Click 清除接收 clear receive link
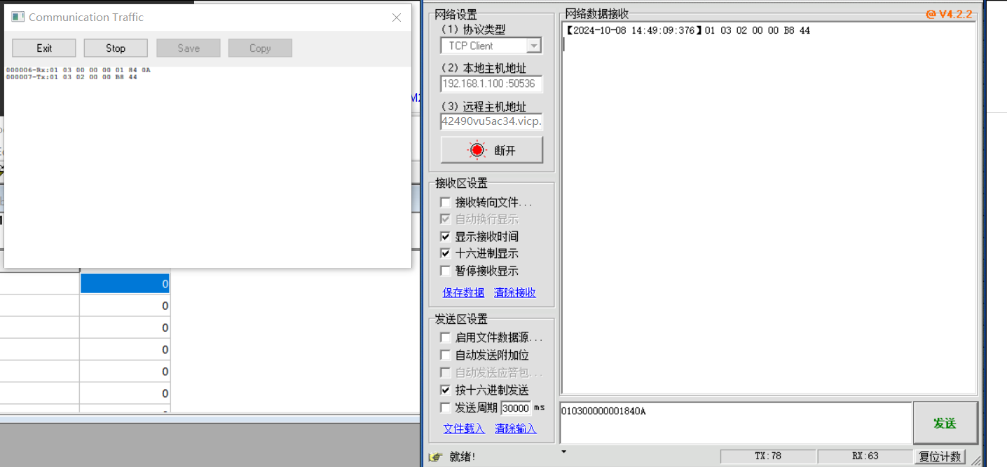This screenshot has height=467, width=1007. [515, 292]
